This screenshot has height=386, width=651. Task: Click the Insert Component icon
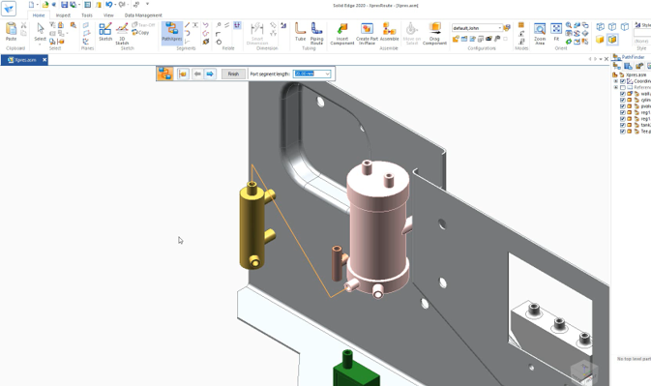[x=342, y=33]
